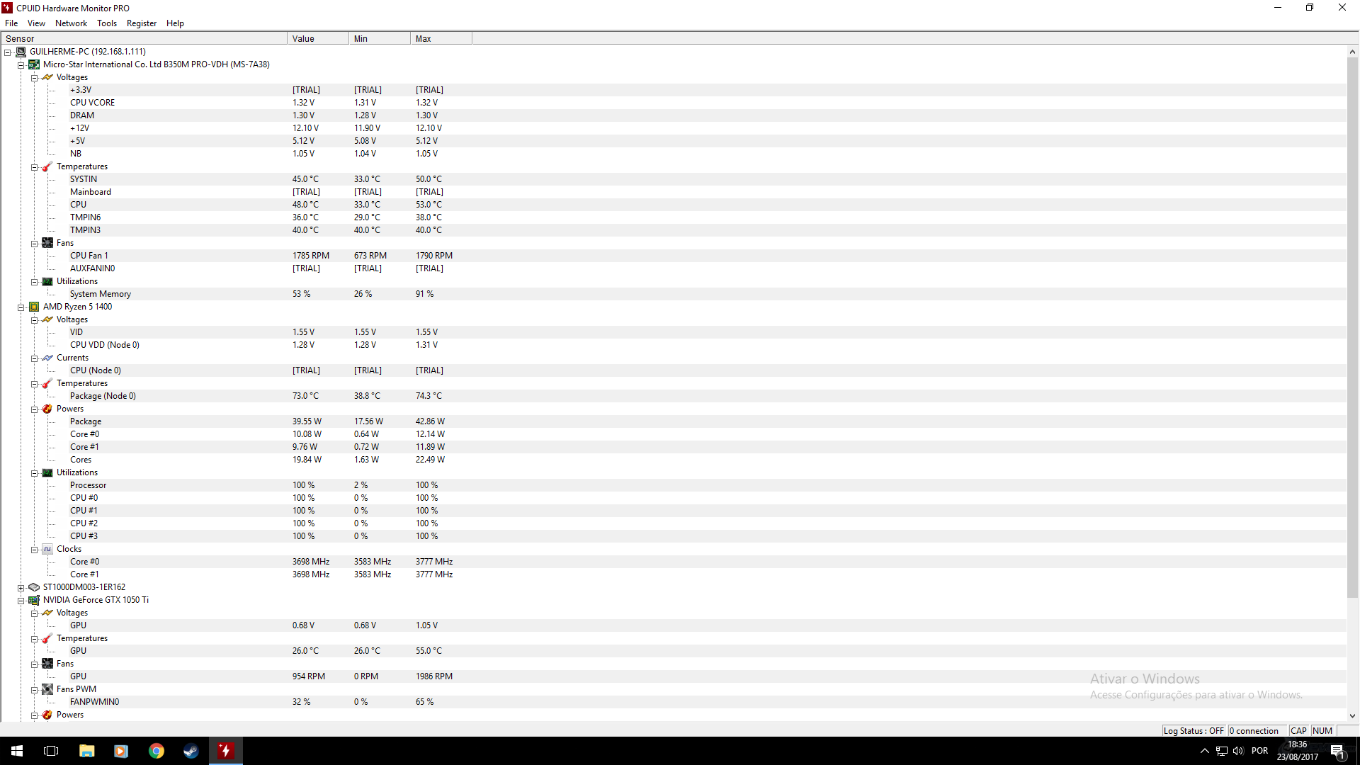Viewport: 1360px width, 765px height.
Task: Open the Tools menu
Action: (x=107, y=23)
